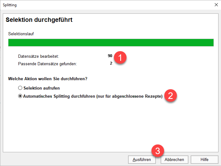Click the 'Selektionslauf' label

pyautogui.click(x=21, y=33)
